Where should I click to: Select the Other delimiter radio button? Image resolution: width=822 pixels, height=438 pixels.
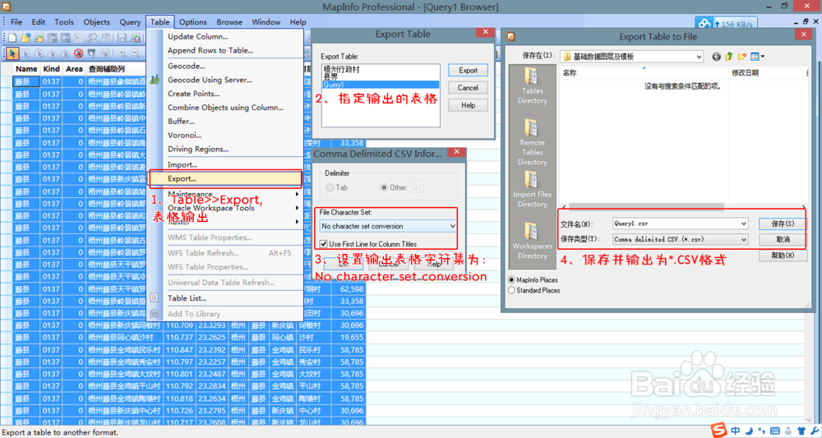tap(384, 187)
